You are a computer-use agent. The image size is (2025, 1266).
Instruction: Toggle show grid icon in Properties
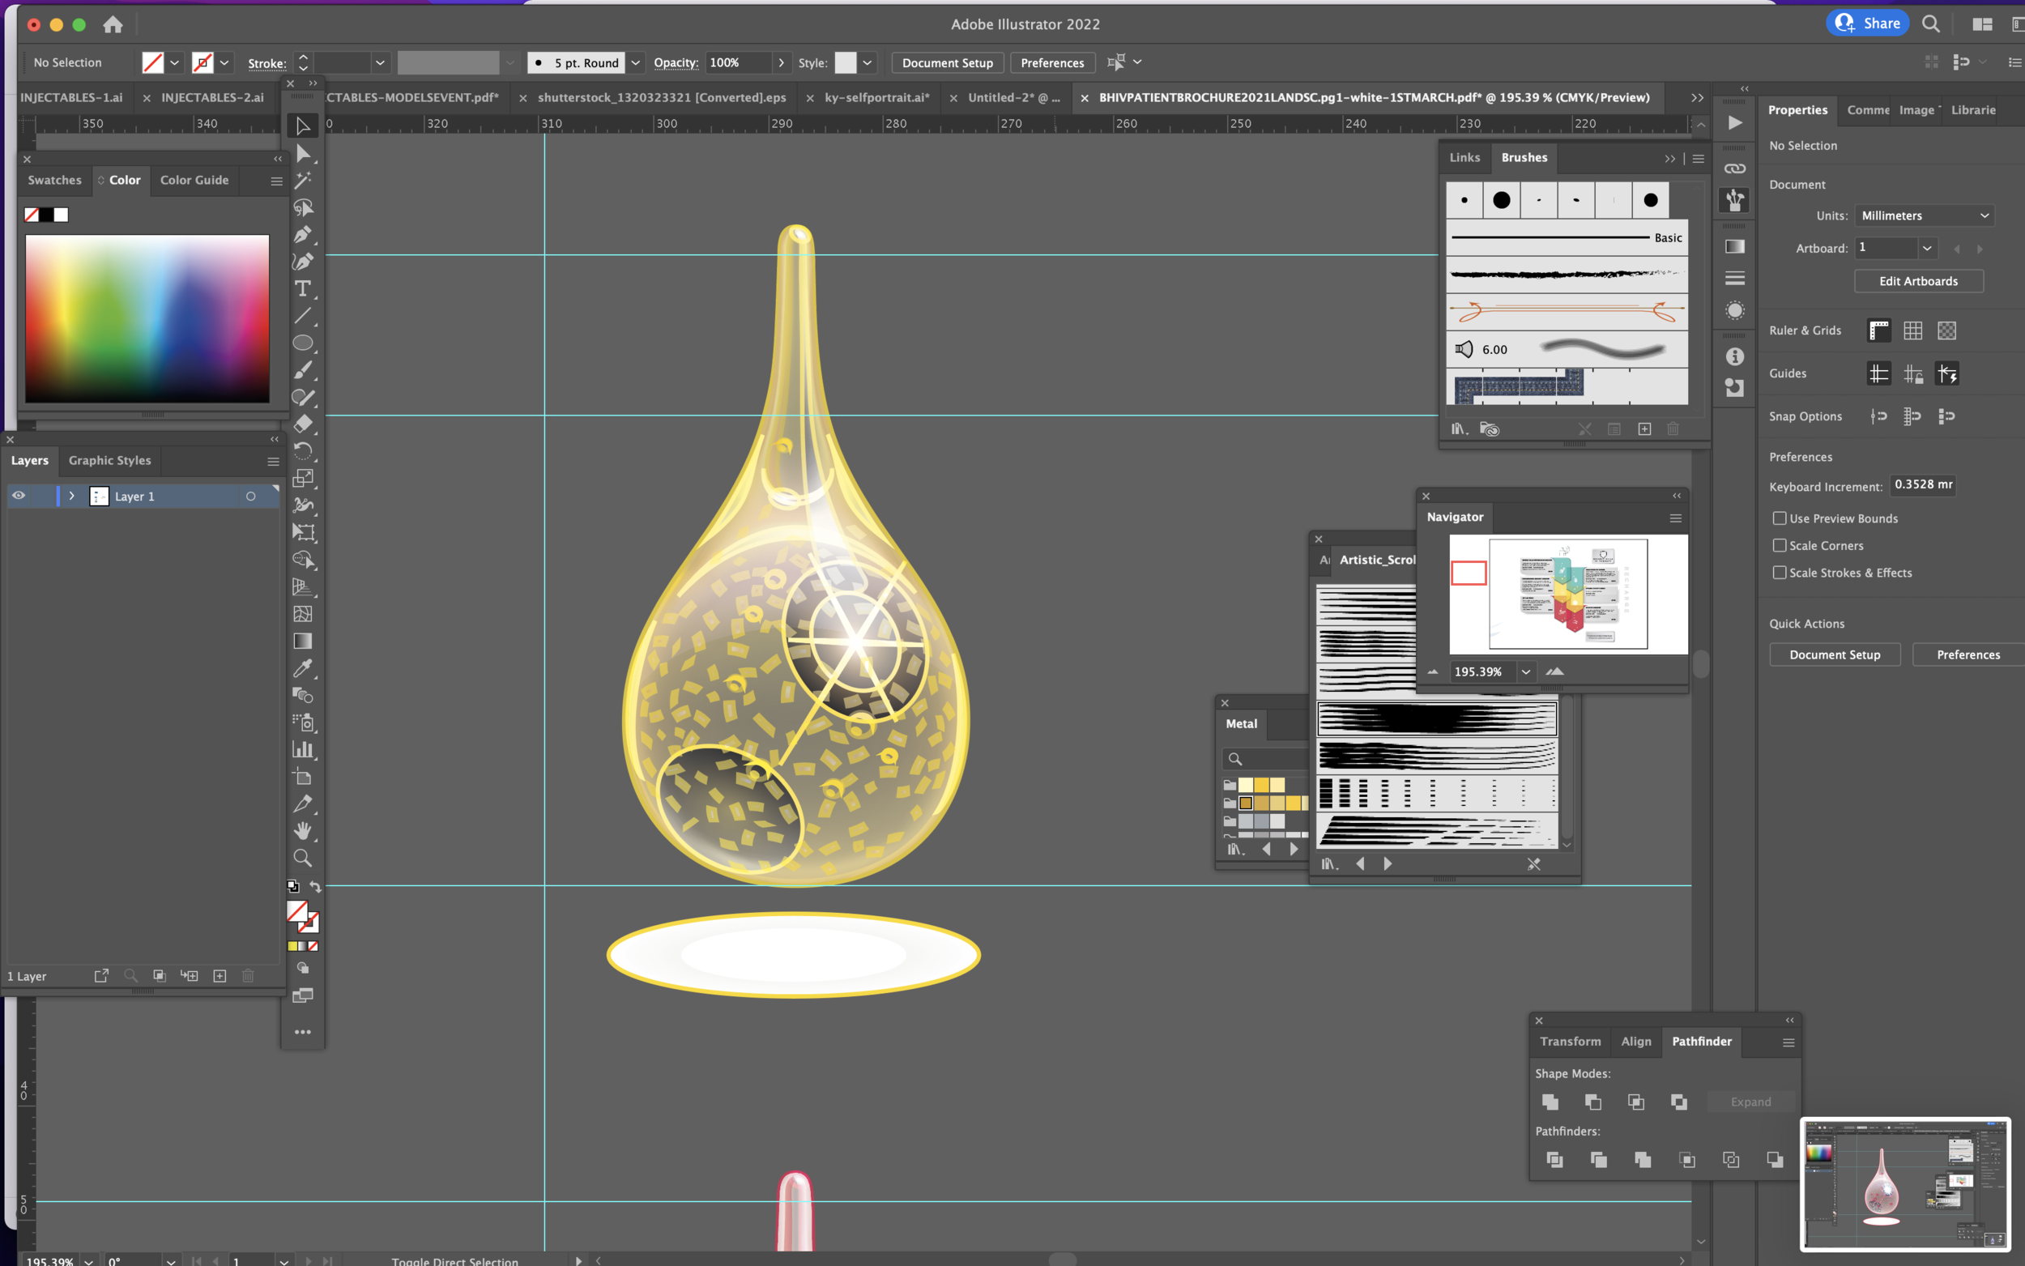[x=1913, y=330]
